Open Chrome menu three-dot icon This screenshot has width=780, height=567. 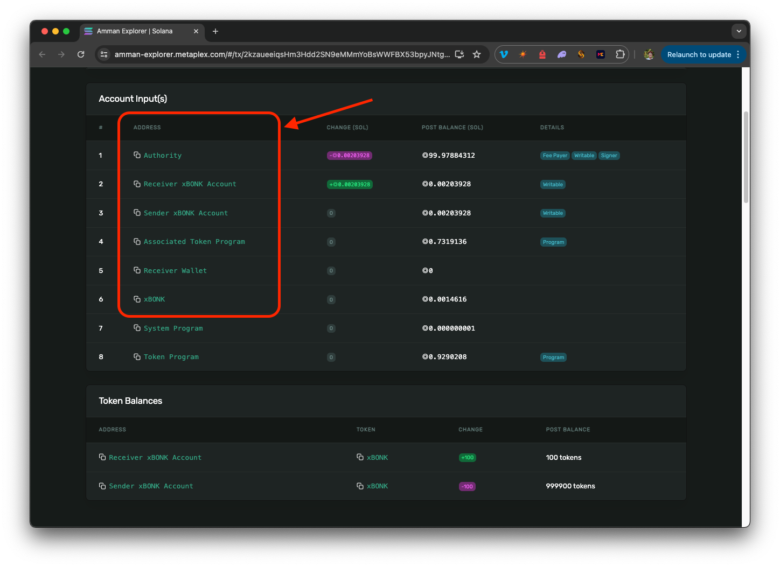click(x=738, y=54)
